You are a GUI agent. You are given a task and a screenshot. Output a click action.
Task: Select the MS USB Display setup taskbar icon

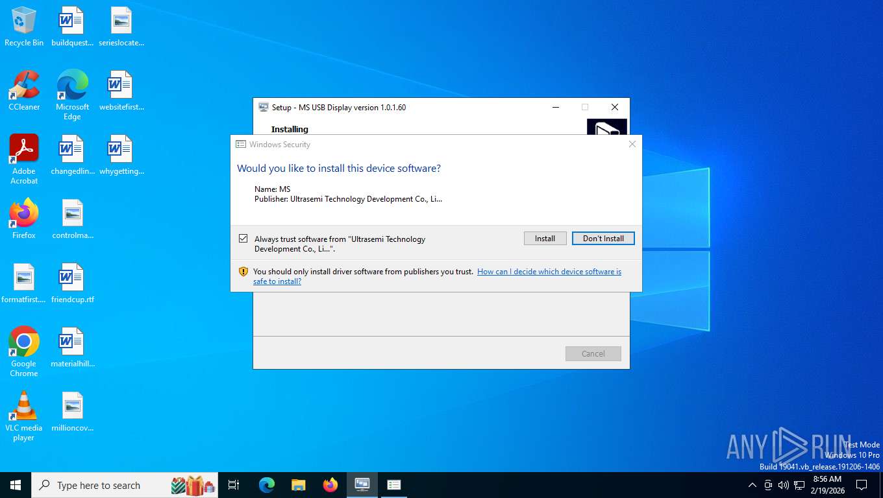(362, 485)
